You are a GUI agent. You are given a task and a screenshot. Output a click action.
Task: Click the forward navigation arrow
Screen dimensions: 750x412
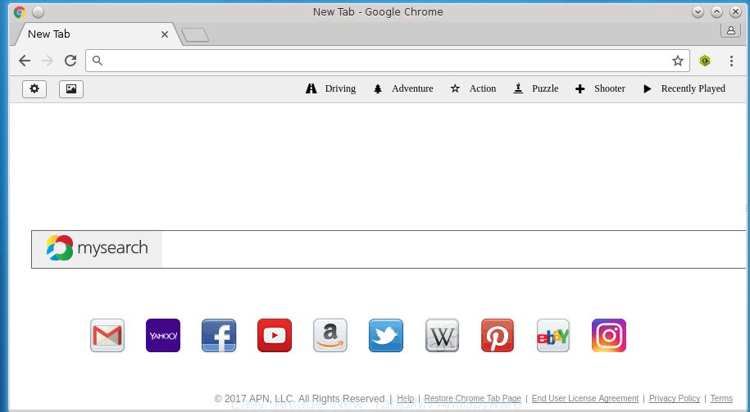(x=48, y=61)
